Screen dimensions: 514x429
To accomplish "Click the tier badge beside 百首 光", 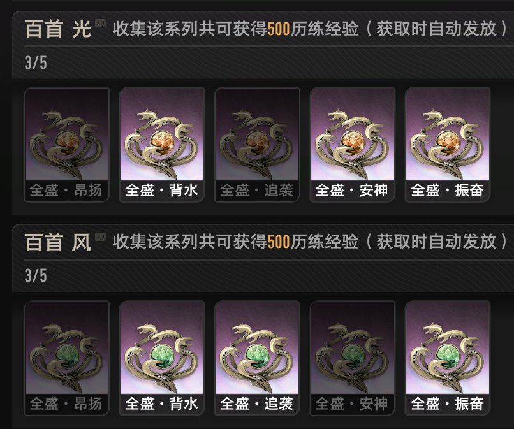I will coord(100,24).
